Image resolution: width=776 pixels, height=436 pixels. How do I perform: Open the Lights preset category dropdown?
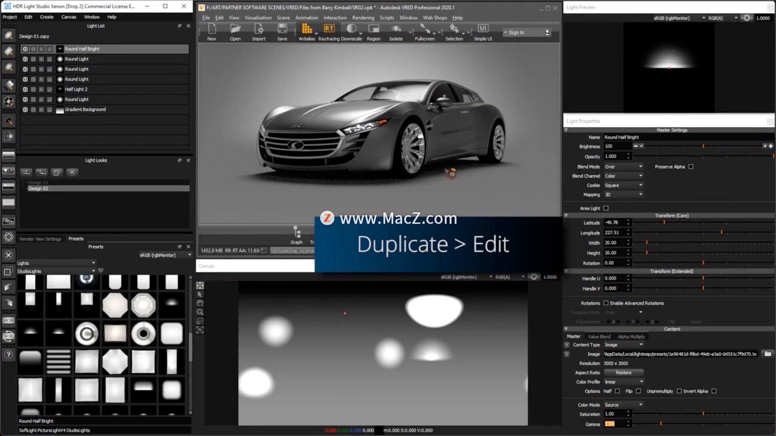pos(56,263)
